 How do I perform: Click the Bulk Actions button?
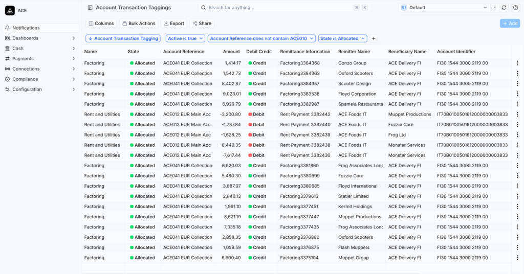pyautogui.click(x=139, y=24)
